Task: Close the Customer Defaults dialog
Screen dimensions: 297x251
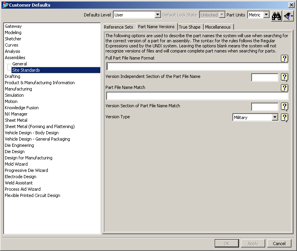Action: click(x=291, y=5)
